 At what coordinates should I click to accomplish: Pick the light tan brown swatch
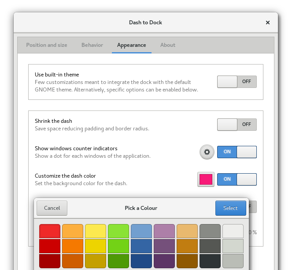click(x=187, y=231)
